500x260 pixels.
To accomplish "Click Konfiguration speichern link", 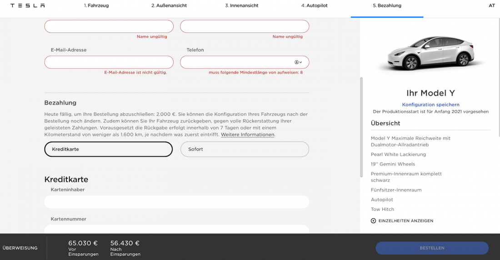I will point(430,105).
